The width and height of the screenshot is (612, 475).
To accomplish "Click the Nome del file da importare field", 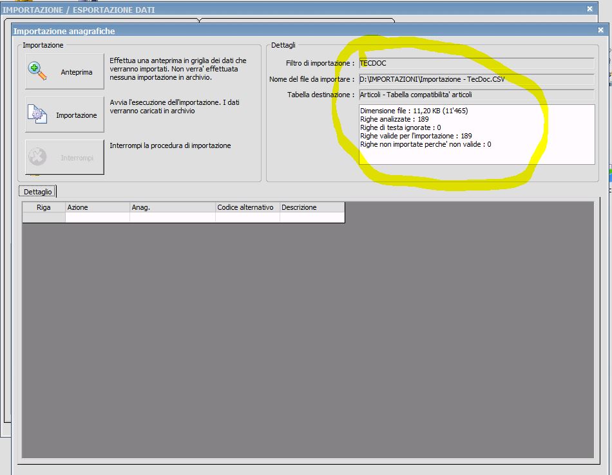I will pyautogui.click(x=477, y=79).
